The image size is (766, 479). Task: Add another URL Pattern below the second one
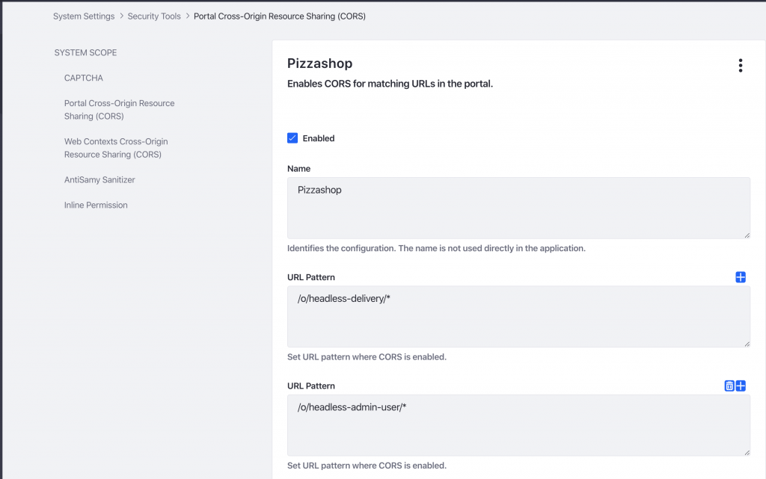[741, 386]
